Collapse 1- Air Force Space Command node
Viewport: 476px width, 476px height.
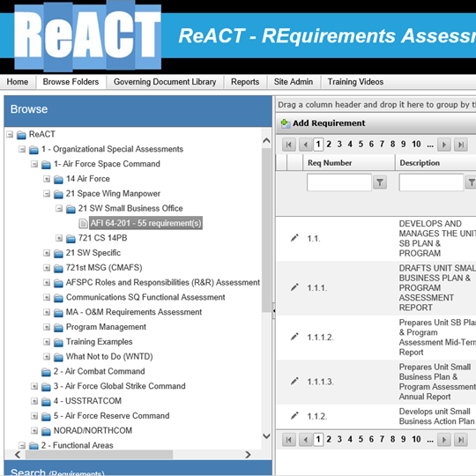click(x=34, y=164)
